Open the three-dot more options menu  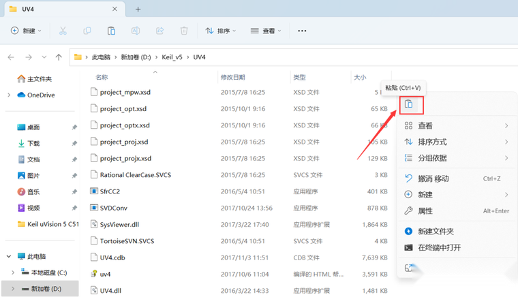(x=302, y=31)
